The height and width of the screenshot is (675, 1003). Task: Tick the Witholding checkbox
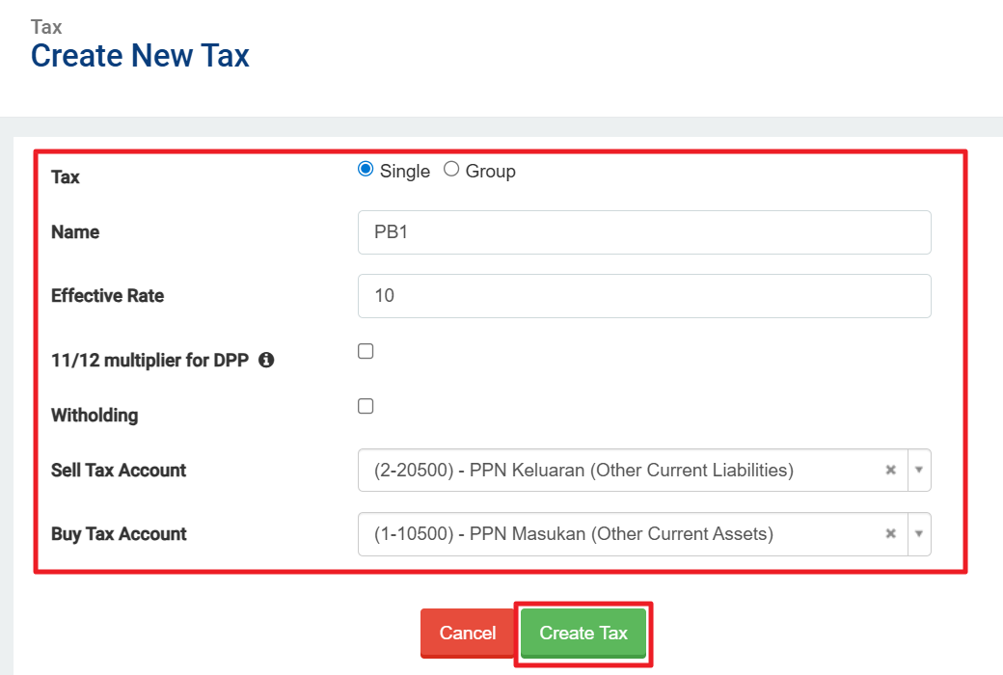(x=366, y=407)
